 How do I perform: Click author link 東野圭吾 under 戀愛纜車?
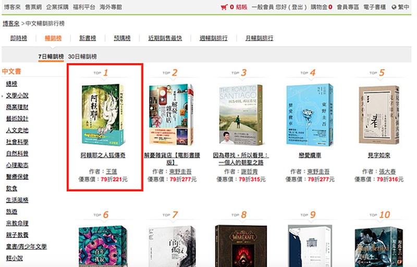tap(318, 172)
